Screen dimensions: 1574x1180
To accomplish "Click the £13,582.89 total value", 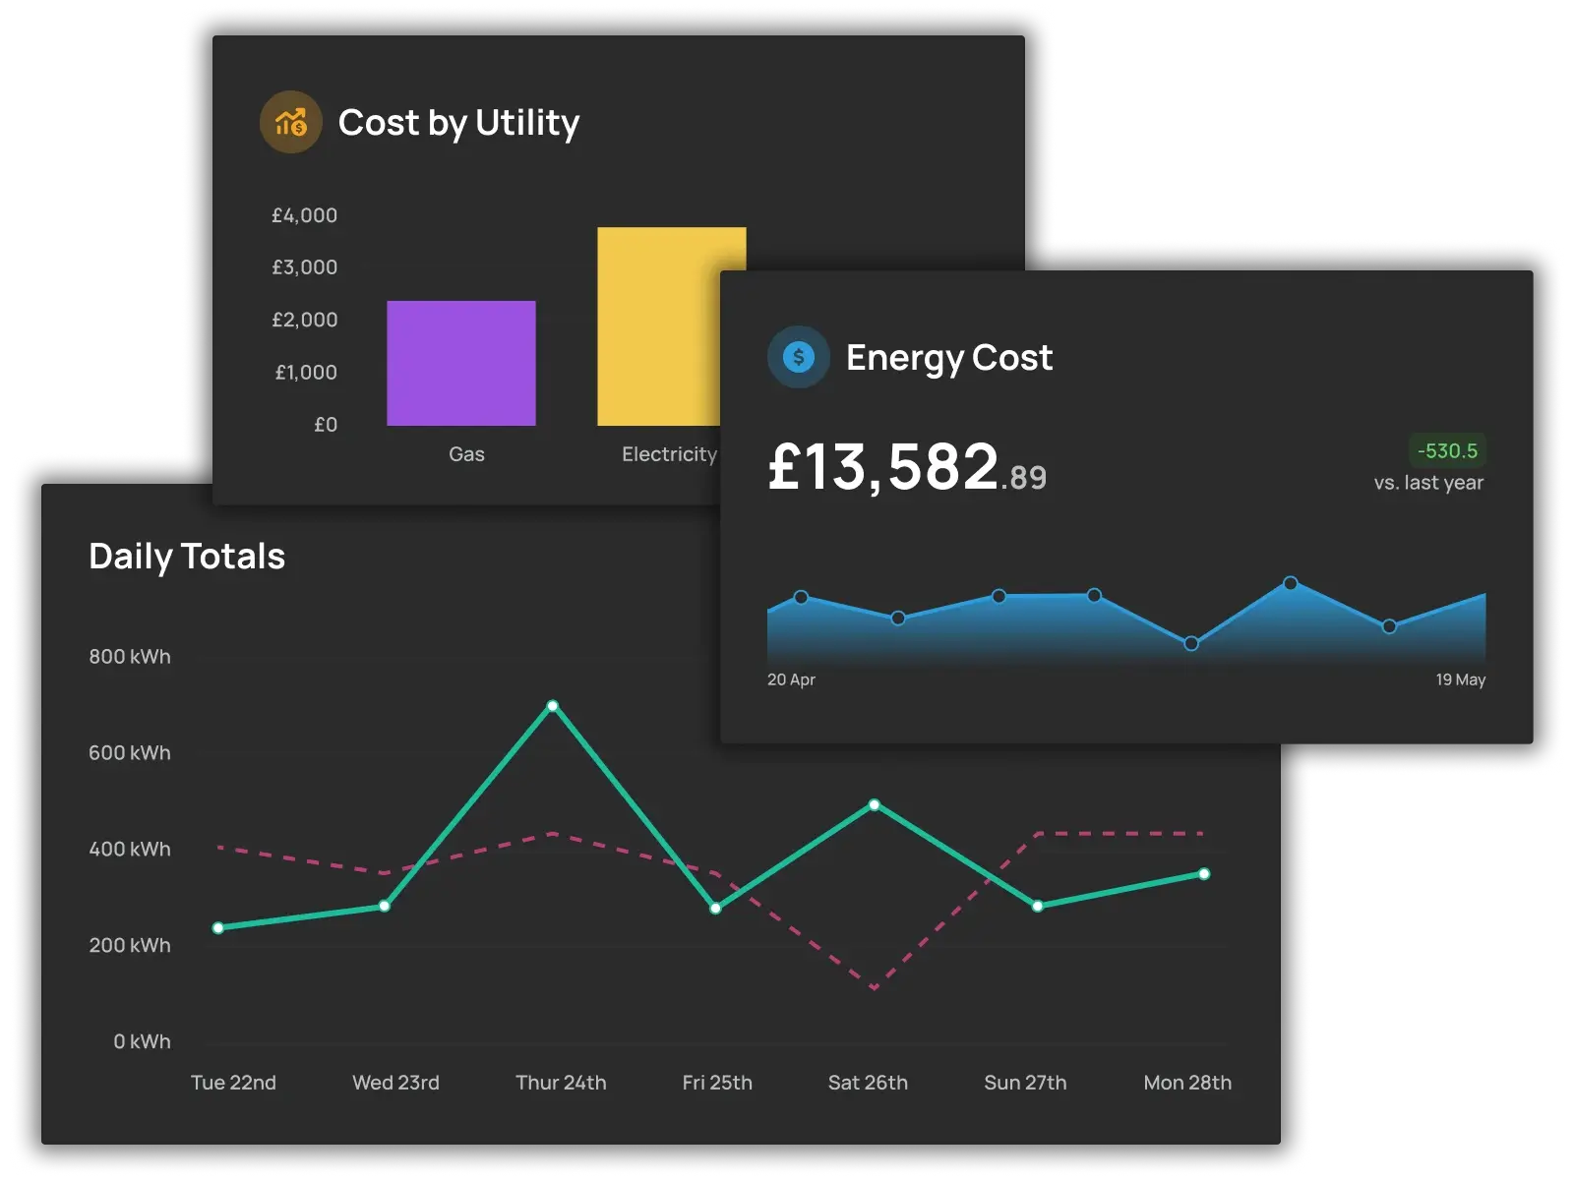I will [x=907, y=467].
